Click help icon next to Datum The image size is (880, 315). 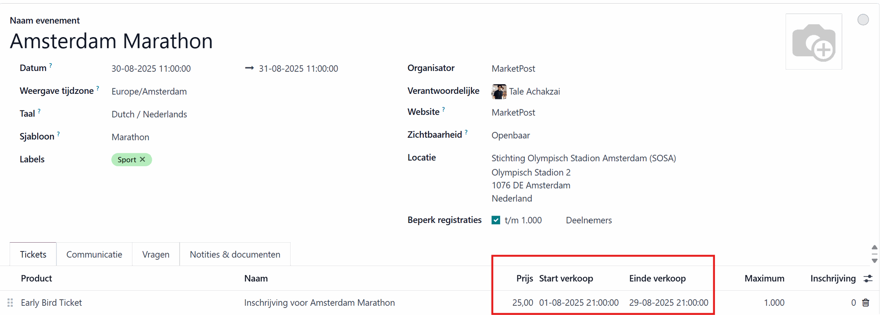pos(51,66)
